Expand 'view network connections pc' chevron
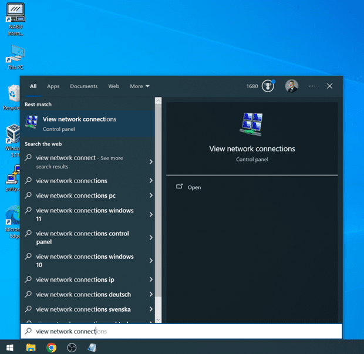The image size is (364, 354). [151, 195]
